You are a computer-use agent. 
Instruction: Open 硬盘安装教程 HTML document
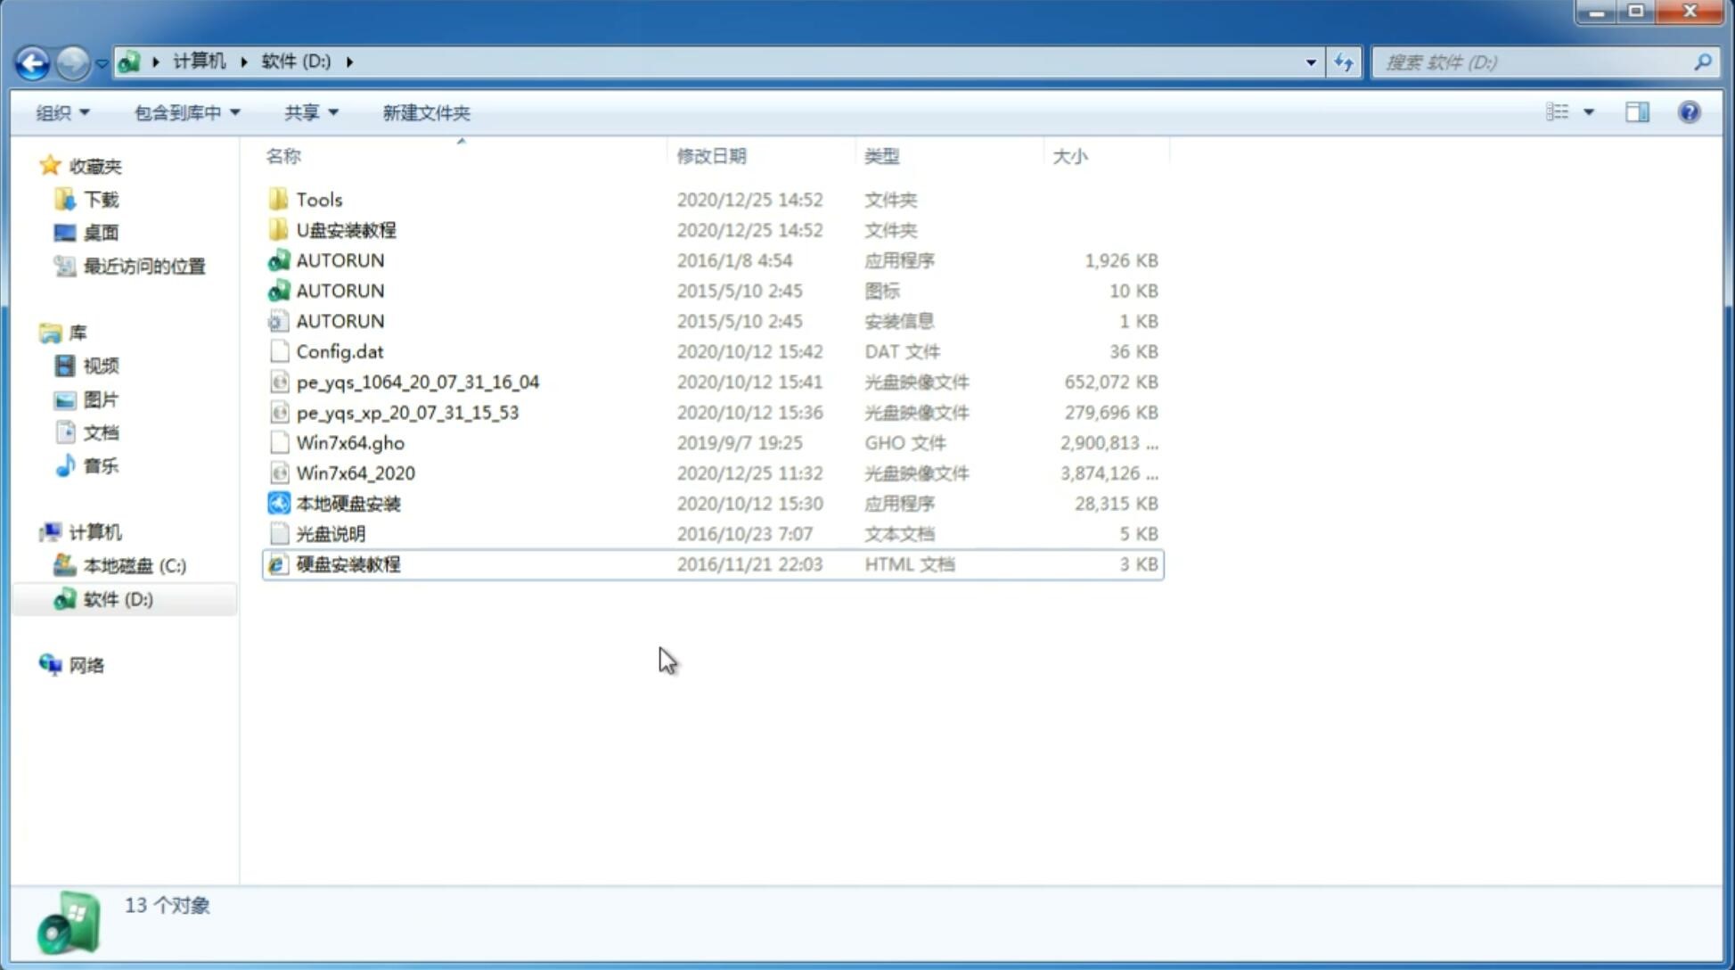(x=347, y=563)
